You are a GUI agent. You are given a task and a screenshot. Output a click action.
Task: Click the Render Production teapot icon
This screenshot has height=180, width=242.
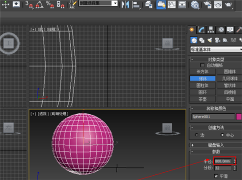coord(228,4)
